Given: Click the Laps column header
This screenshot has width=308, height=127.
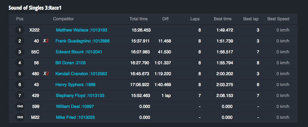Looking at the screenshot, I should [x=195, y=19].
